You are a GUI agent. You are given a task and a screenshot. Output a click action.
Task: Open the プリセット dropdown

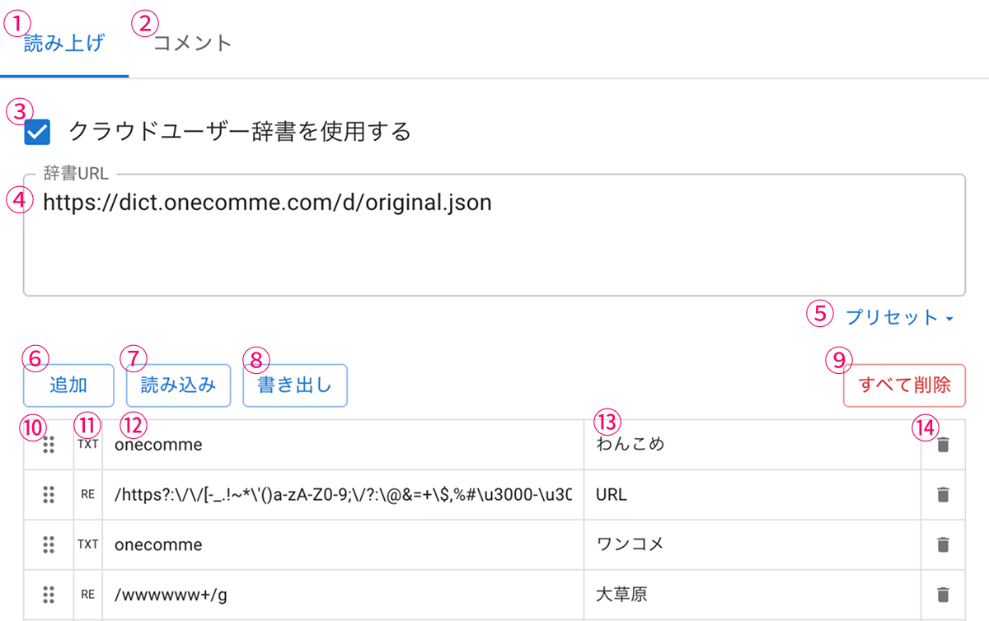click(x=899, y=318)
